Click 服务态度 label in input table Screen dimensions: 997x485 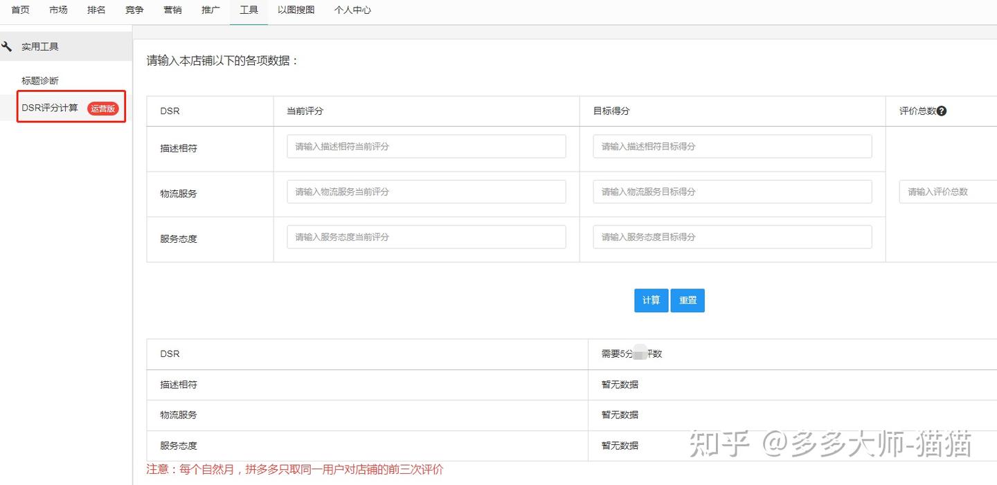179,239
